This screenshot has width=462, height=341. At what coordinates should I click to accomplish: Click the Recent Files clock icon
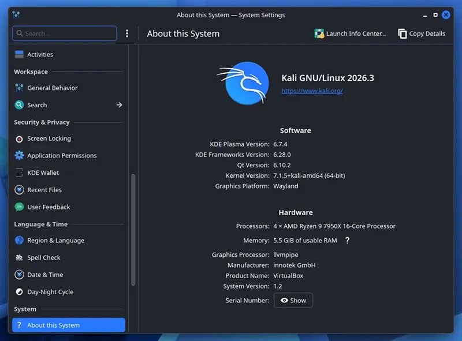pyautogui.click(x=19, y=190)
